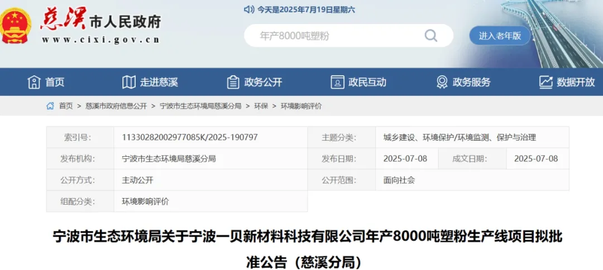Click the ribbon badge icon beside 政务服务
Image resolution: width=603 pixels, height=270 pixels.
pyautogui.click(x=442, y=82)
